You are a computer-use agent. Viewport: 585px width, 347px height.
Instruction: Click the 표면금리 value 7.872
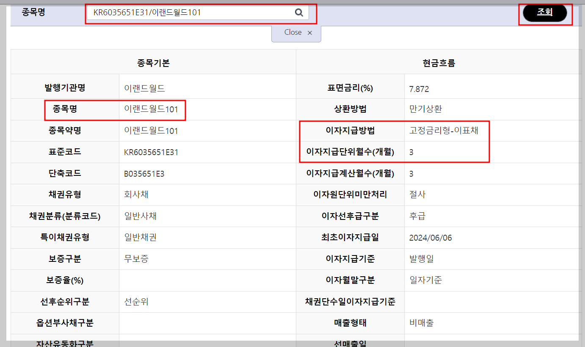tap(419, 89)
